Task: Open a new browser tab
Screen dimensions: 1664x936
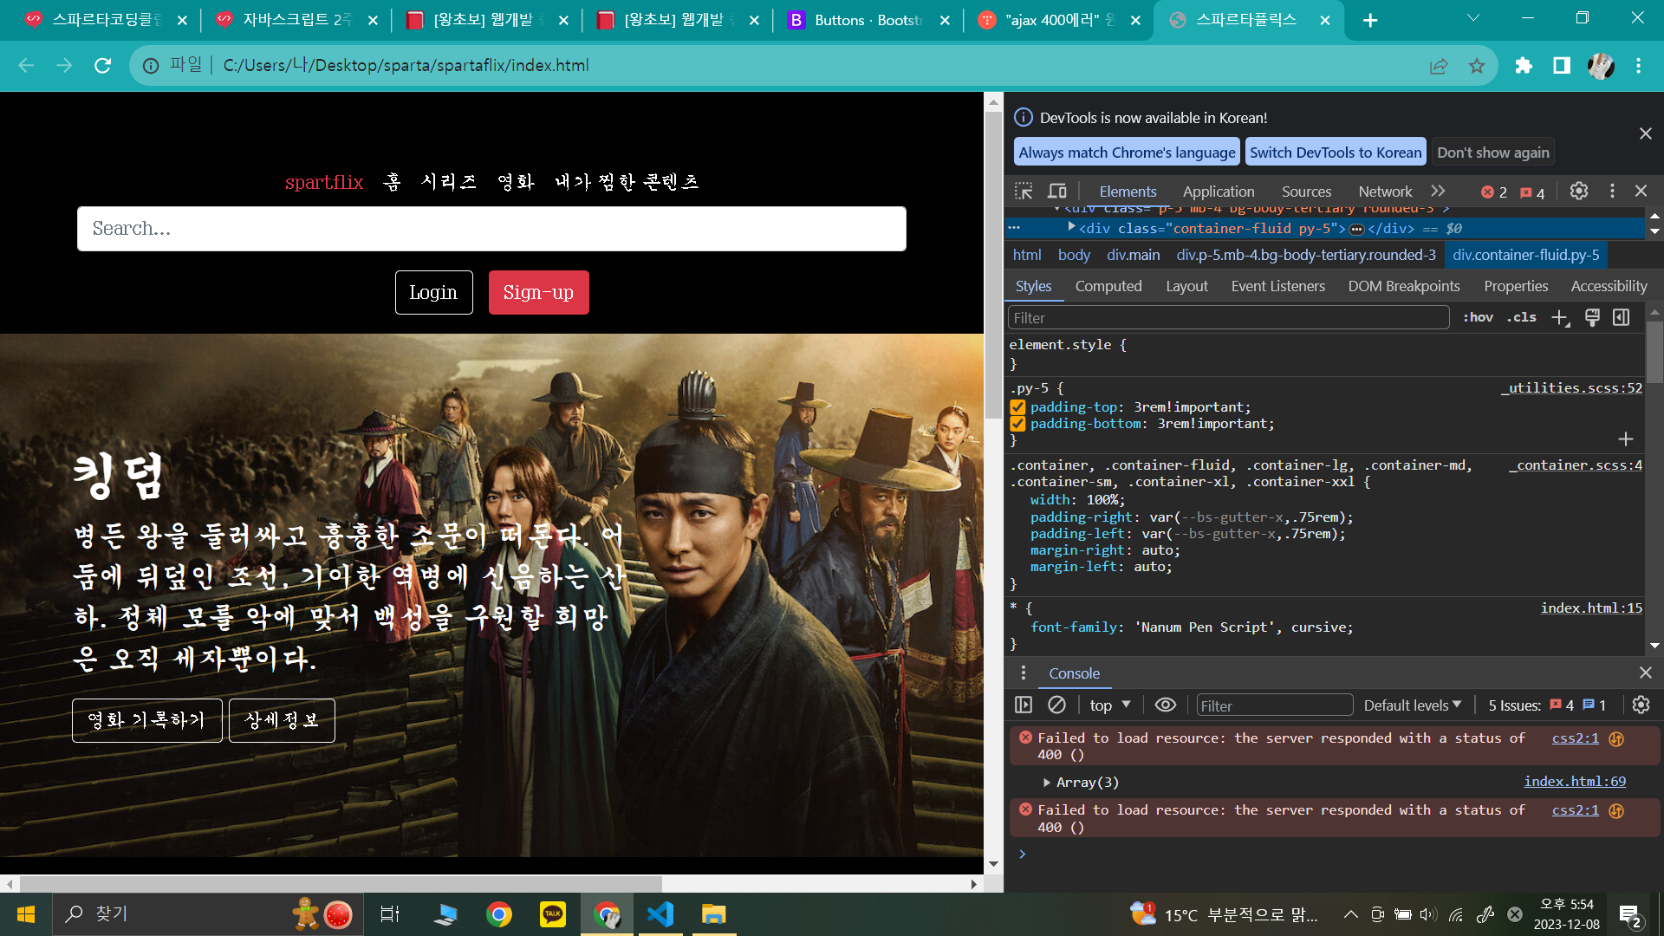Action: point(1370,20)
